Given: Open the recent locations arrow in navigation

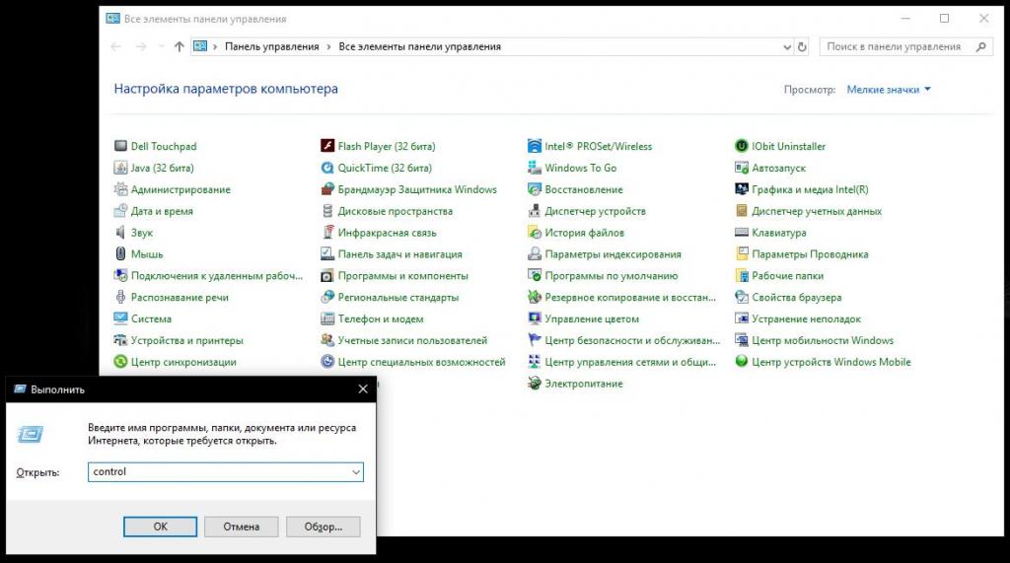Looking at the screenshot, I should tap(161, 46).
